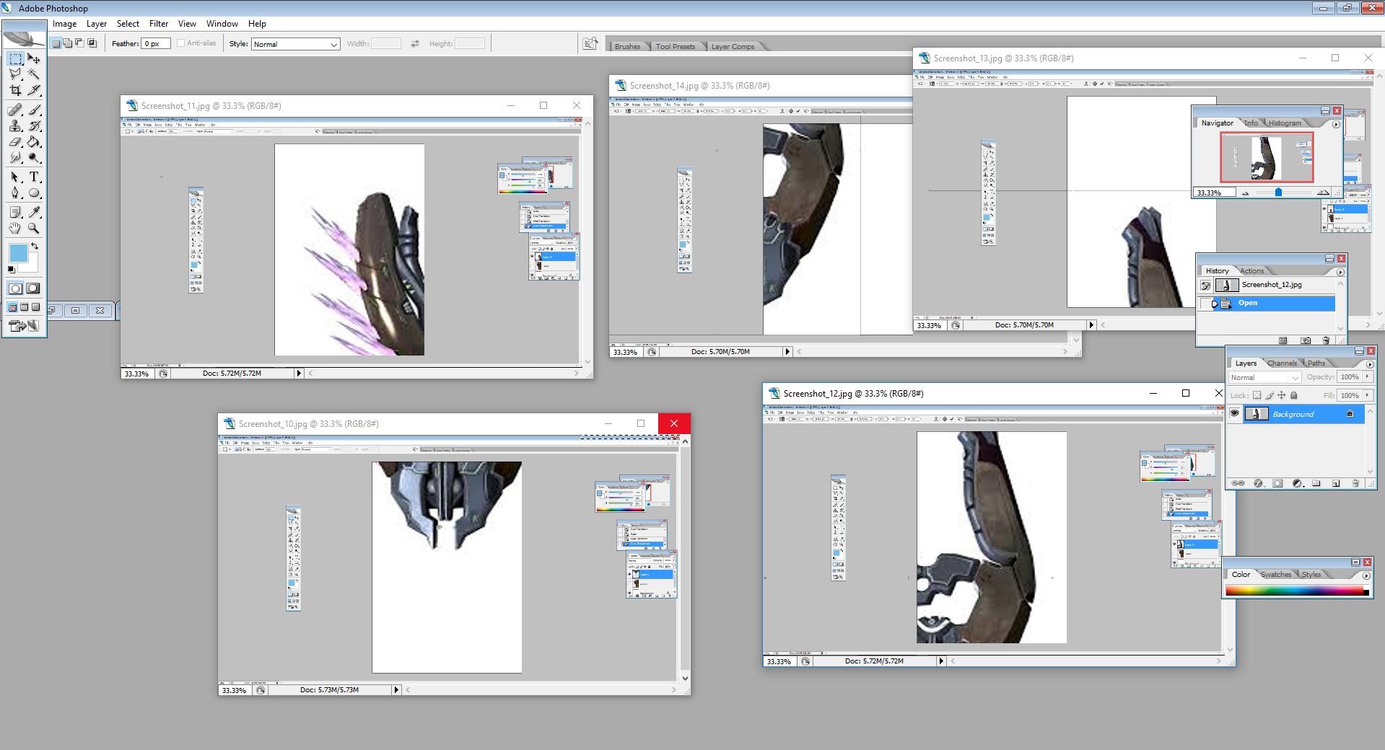The height and width of the screenshot is (750, 1385).
Task: Select the Path Selection tool
Action: (x=15, y=177)
